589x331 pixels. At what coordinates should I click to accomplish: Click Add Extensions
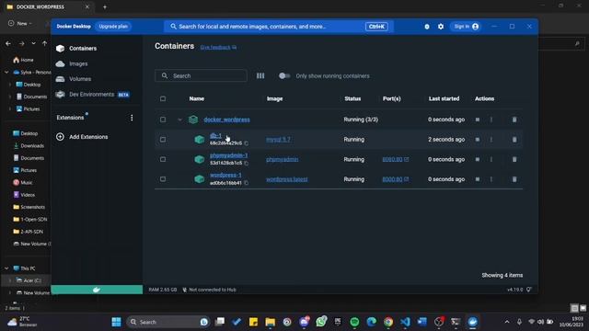82,137
